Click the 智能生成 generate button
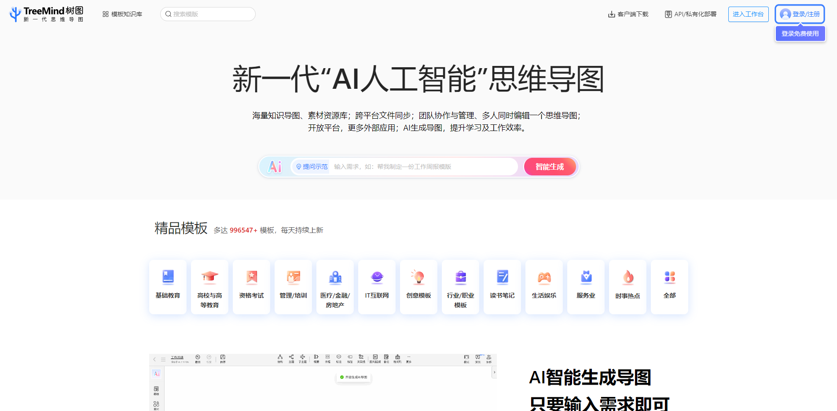837x411 pixels. pos(550,167)
